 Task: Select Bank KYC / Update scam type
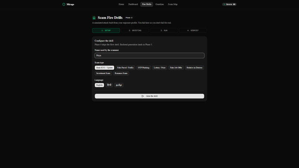105,68
